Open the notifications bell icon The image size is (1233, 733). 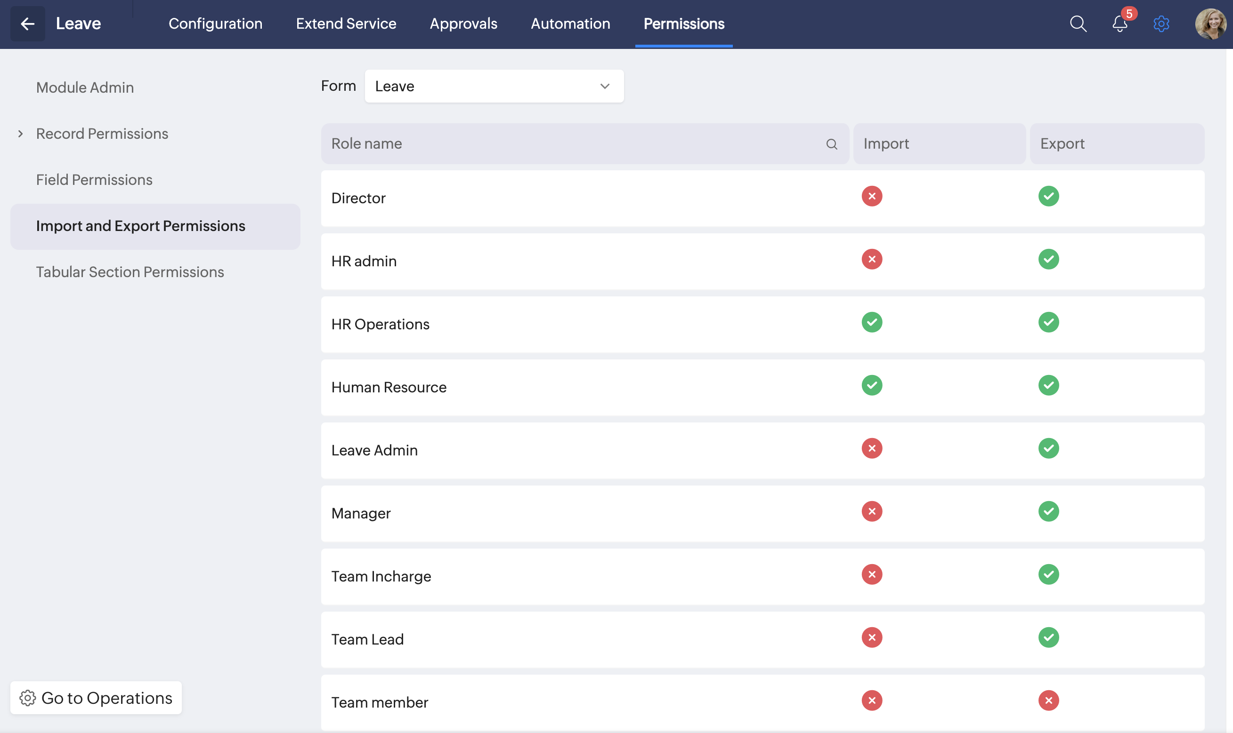(1120, 24)
